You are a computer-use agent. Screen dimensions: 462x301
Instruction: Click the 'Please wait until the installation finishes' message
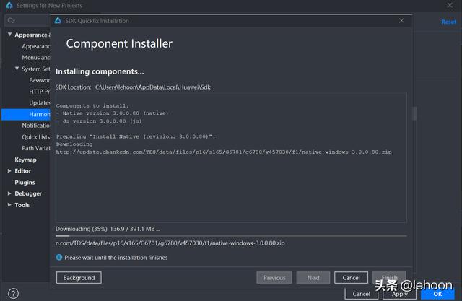click(115, 258)
